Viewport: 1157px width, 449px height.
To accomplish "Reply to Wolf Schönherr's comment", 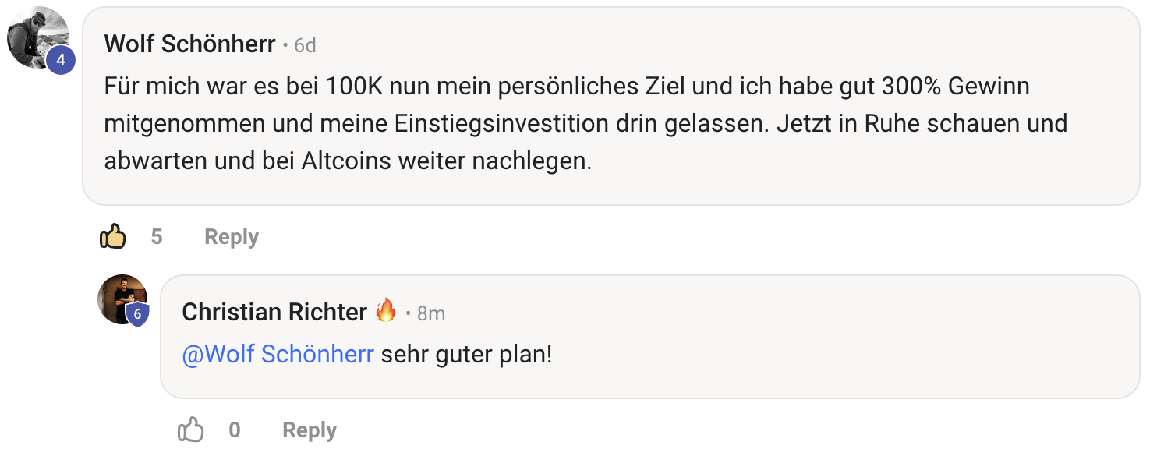I will (x=231, y=237).
